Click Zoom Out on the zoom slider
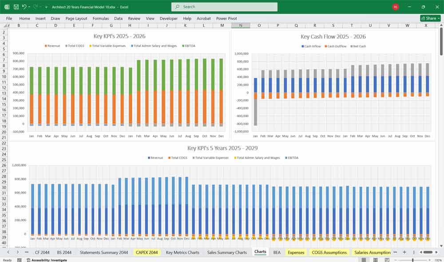Image resolution: width=444 pixels, height=262 pixels. (396, 260)
